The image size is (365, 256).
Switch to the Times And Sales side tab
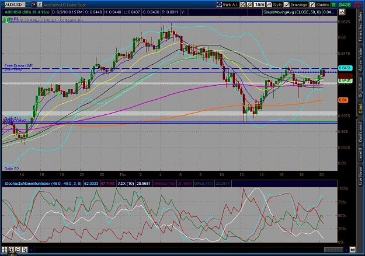click(360, 27)
